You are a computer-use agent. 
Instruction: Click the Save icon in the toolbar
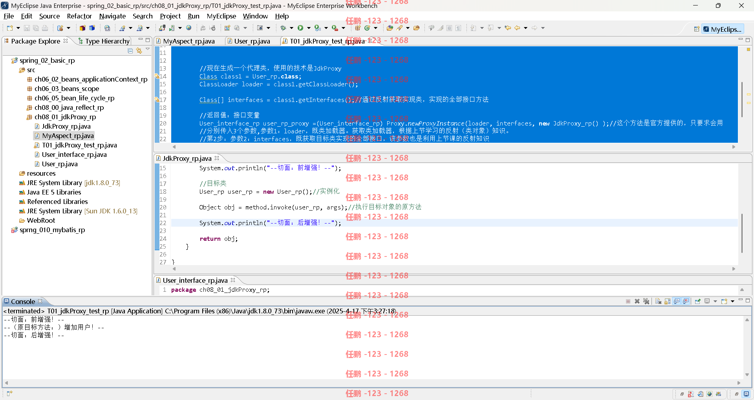(27, 28)
